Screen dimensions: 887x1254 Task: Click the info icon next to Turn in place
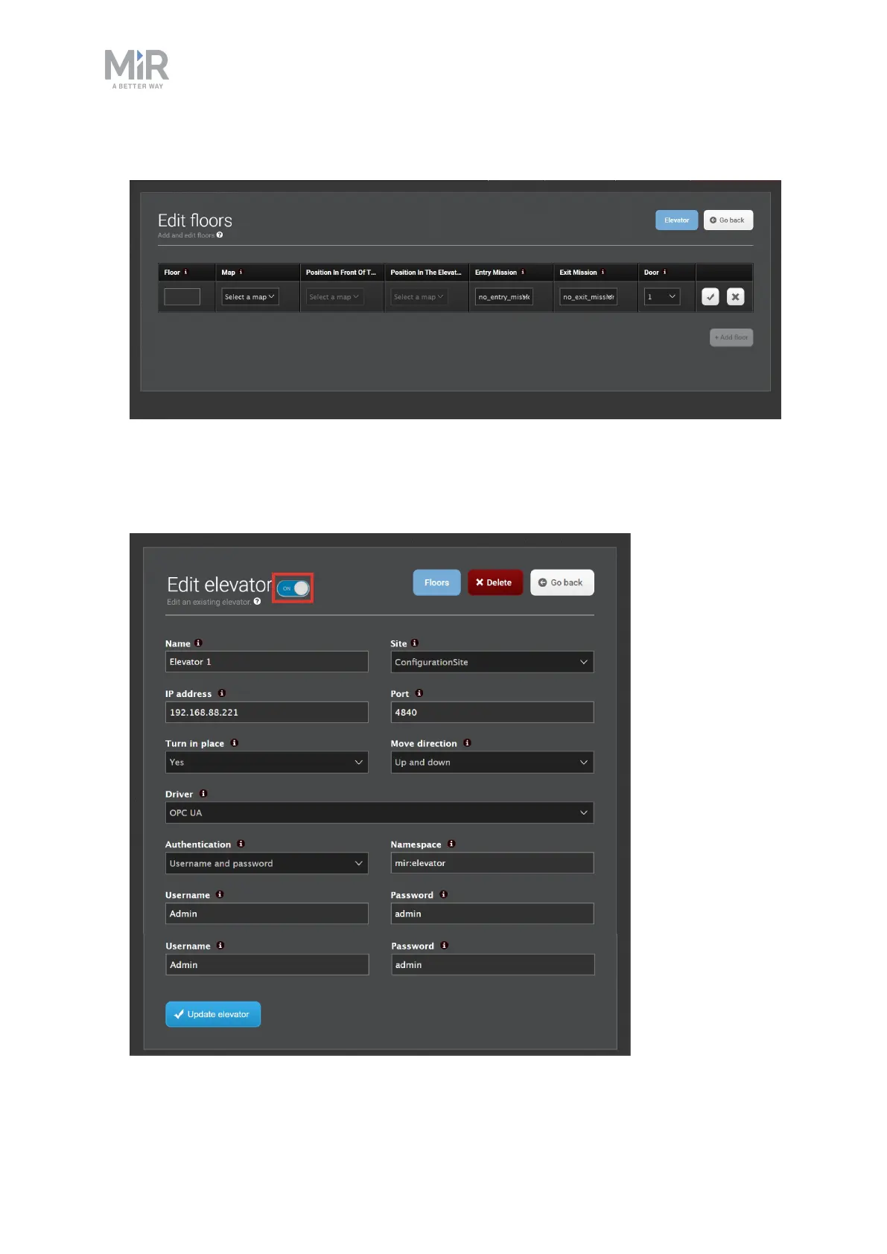pyautogui.click(x=235, y=742)
